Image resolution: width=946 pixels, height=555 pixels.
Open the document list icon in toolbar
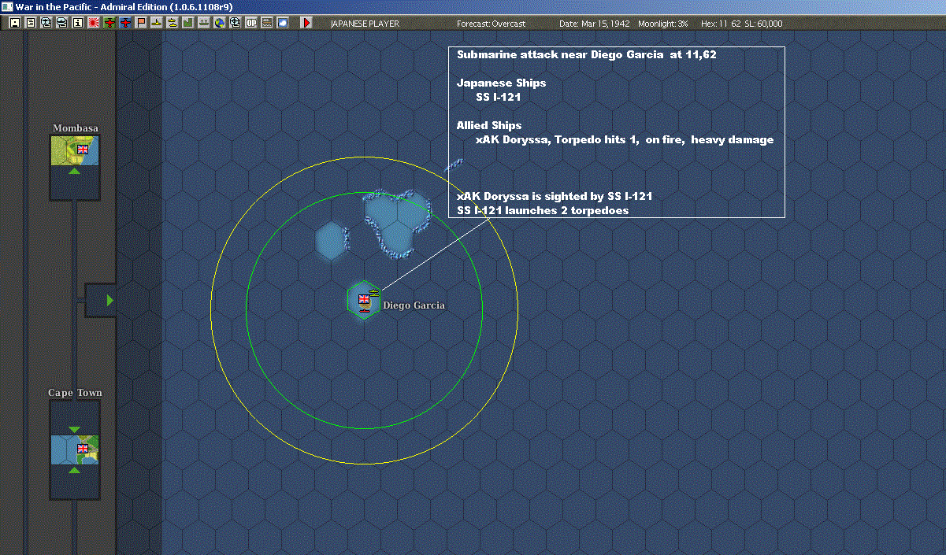(30, 23)
